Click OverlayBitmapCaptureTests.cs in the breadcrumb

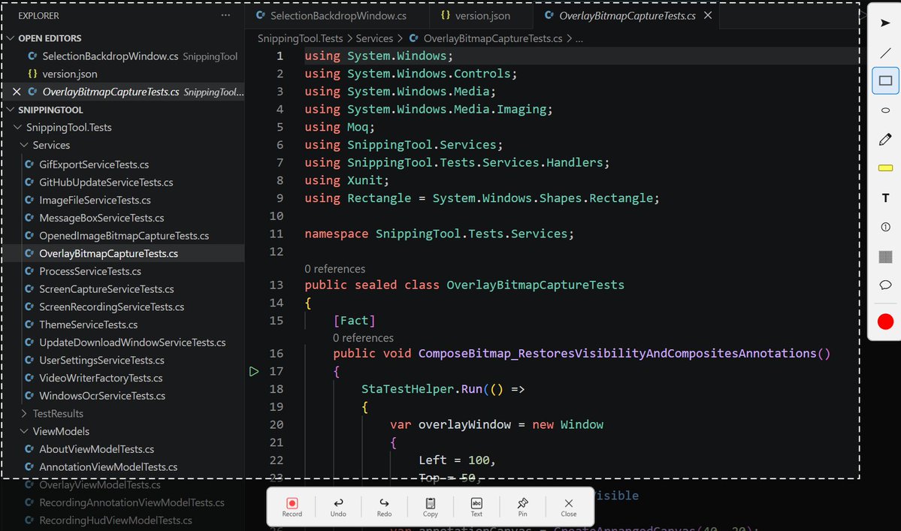tap(492, 38)
